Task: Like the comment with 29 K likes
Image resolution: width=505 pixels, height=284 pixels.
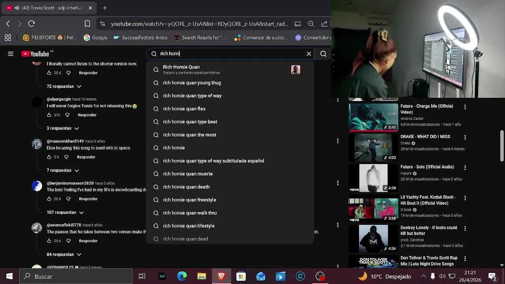Action: 49,241
